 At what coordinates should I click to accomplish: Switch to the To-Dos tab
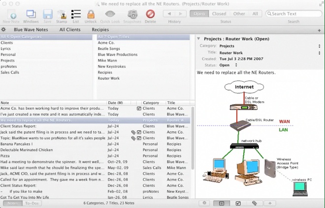[x=32, y=203]
